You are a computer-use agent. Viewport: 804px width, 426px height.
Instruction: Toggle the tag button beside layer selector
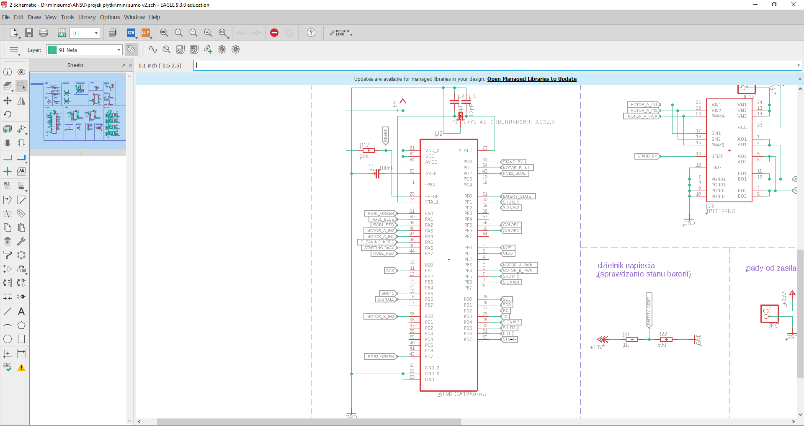click(x=131, y=50)
